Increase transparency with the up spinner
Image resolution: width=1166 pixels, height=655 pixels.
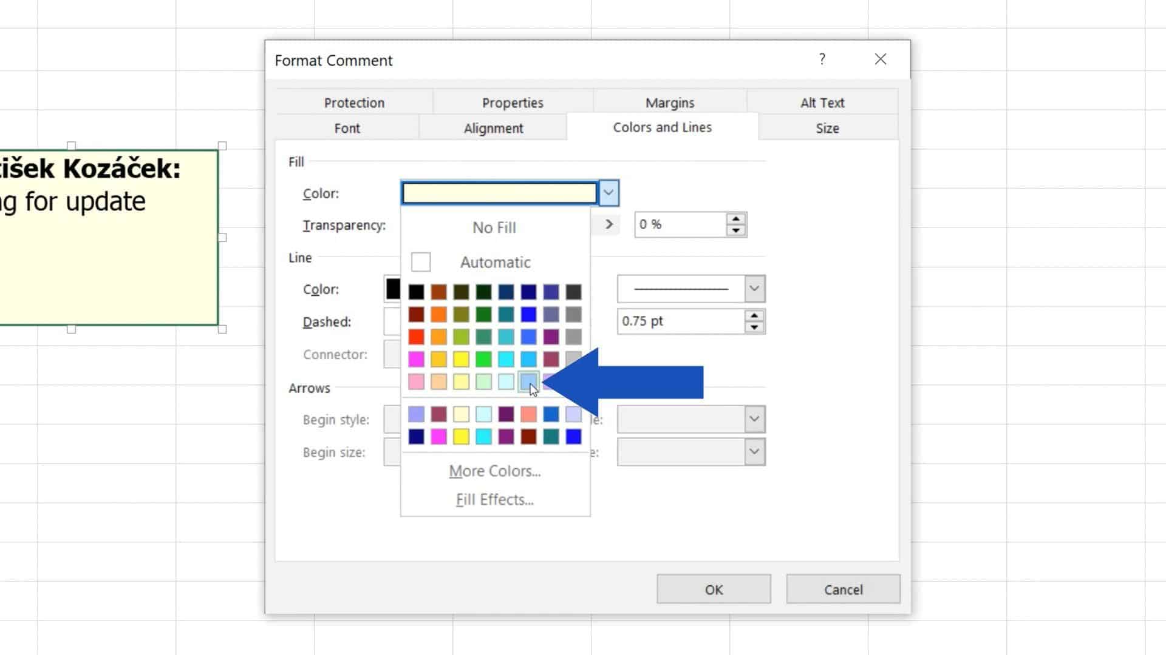coord(736,219)
